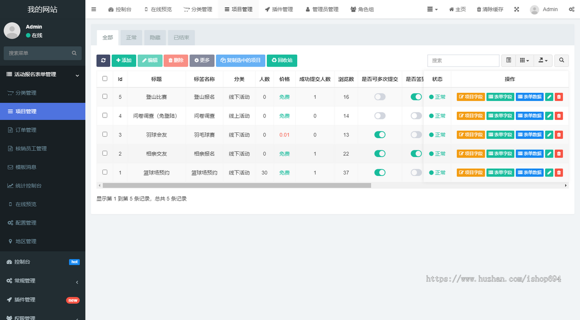Disable multi-submit toggle for 羽球会友
Screen dimensions: 580x320
point(380,134)
